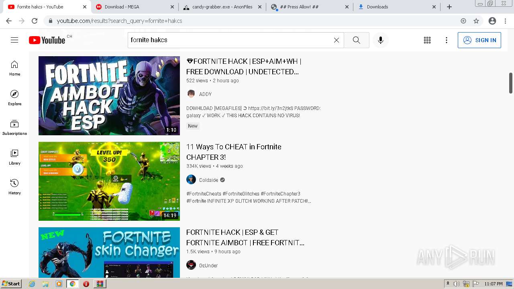Open the YouTube hamburger guide menu
Screen dimensions: 514x289
coord(14,40)
